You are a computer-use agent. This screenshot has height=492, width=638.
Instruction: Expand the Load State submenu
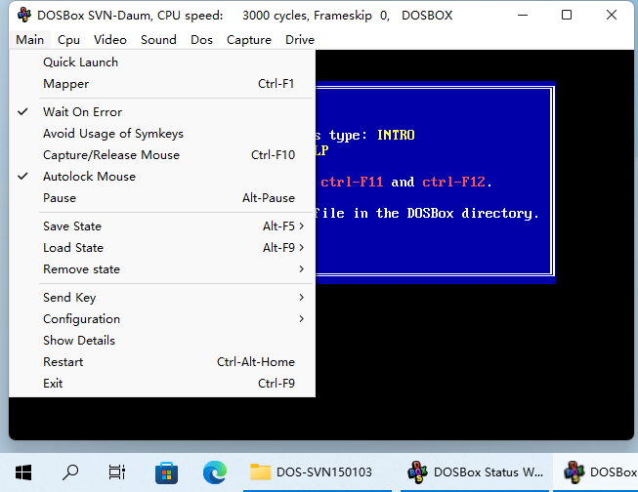coord(162,248)
